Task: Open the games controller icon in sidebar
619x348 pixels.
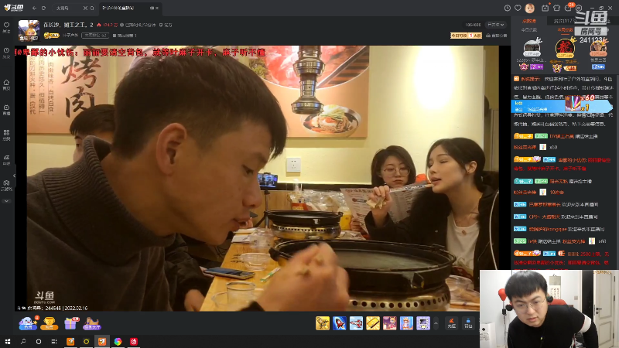Action: 6,185
